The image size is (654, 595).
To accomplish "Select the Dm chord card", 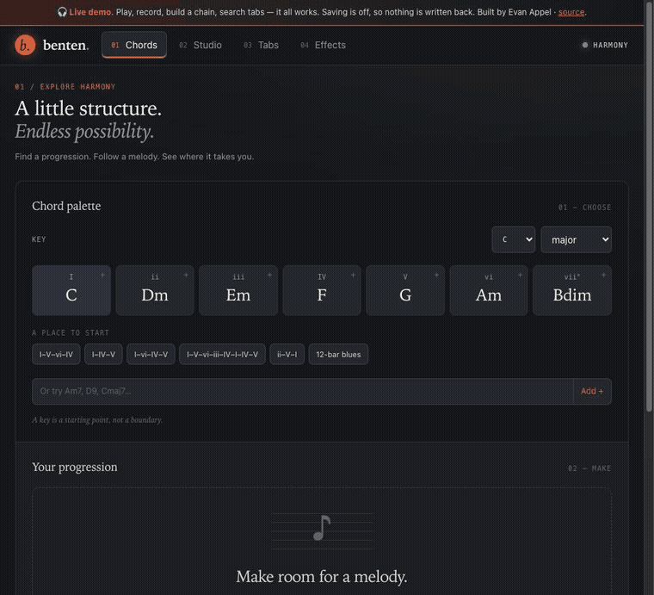I will (155, 290).
